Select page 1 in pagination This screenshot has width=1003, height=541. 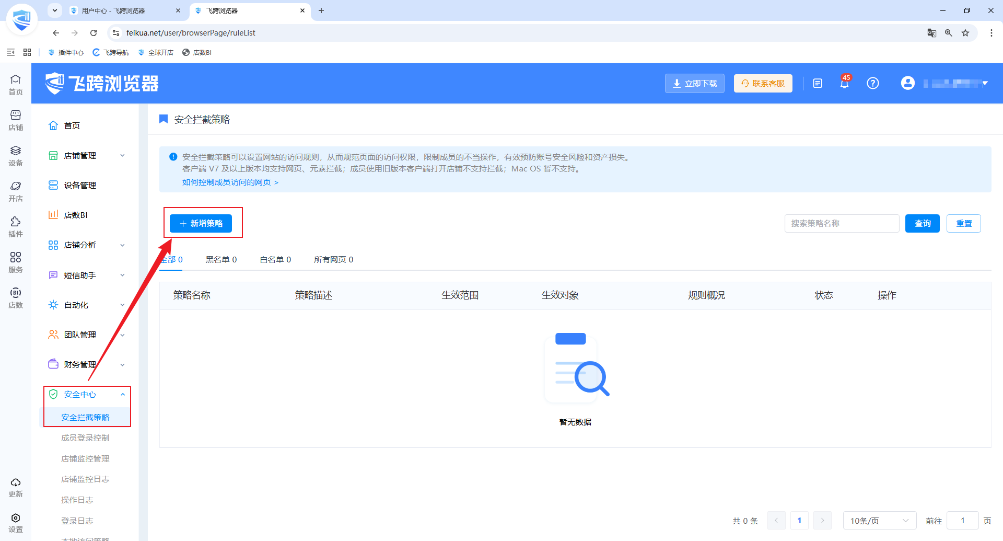point(799,521)
